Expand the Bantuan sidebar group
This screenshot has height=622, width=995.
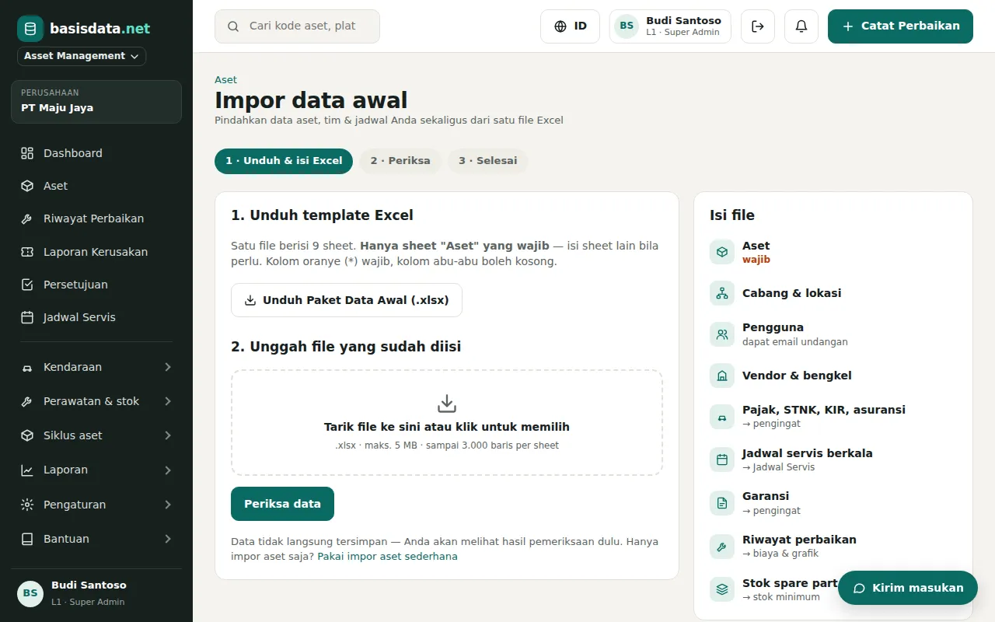(96, 539)
